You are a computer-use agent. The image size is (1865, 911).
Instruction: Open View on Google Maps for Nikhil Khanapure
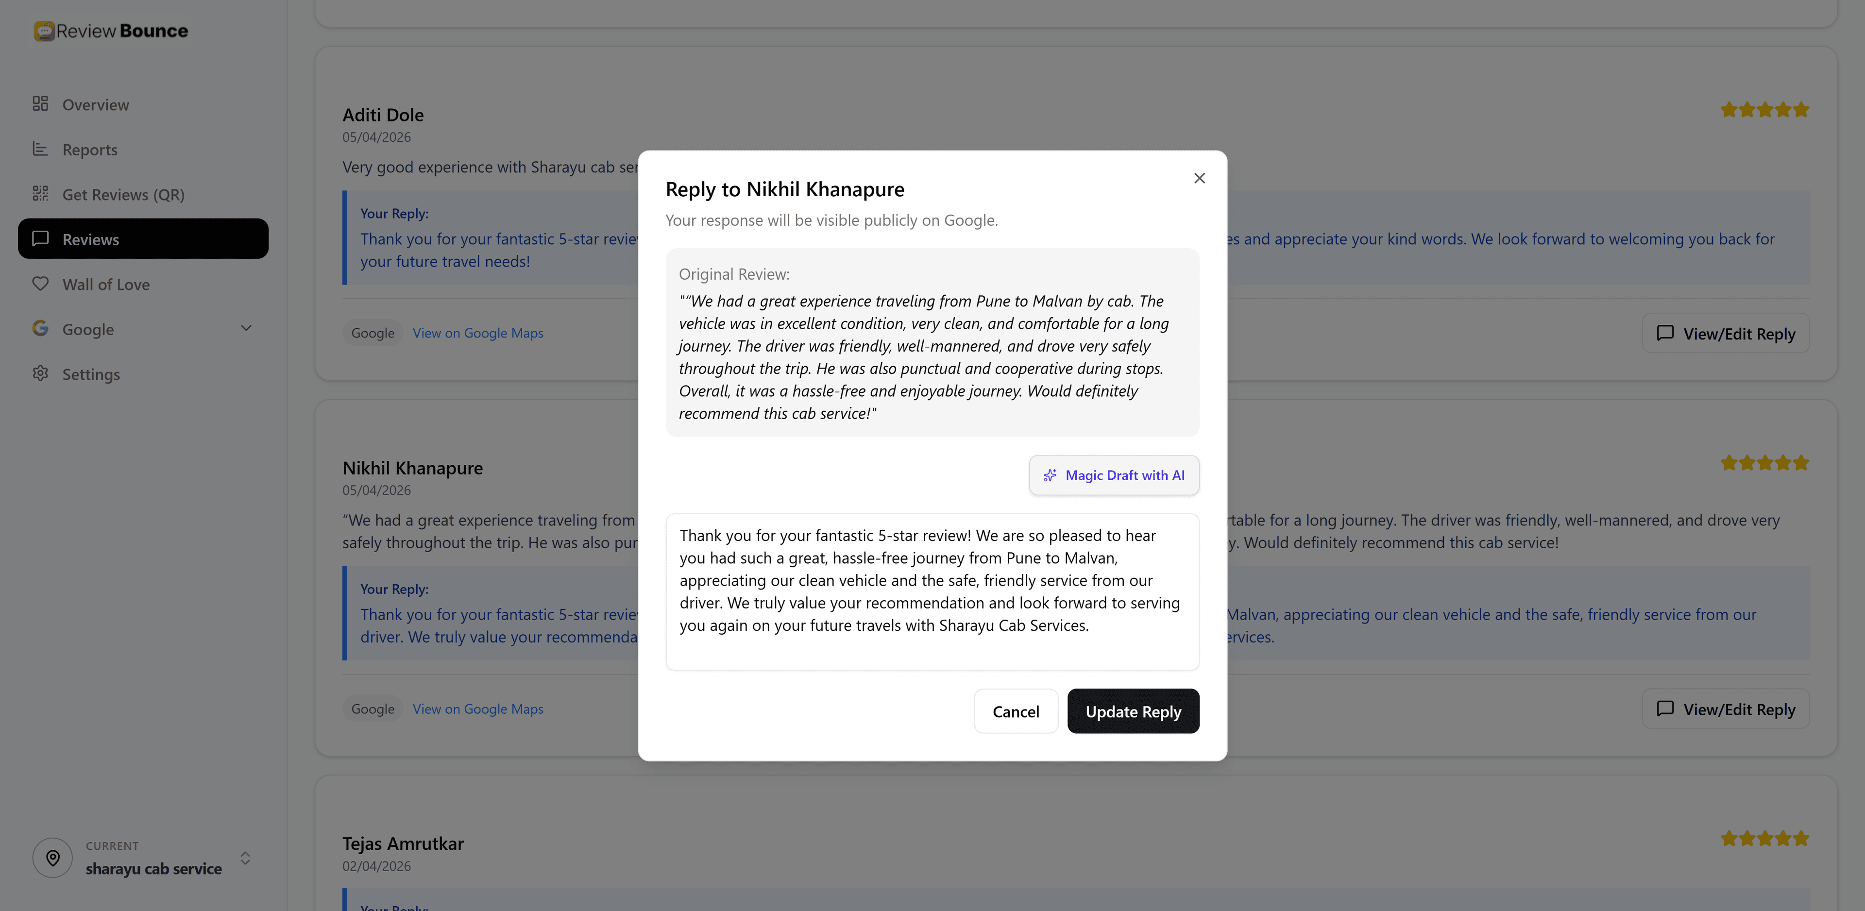tap(478, 709)
